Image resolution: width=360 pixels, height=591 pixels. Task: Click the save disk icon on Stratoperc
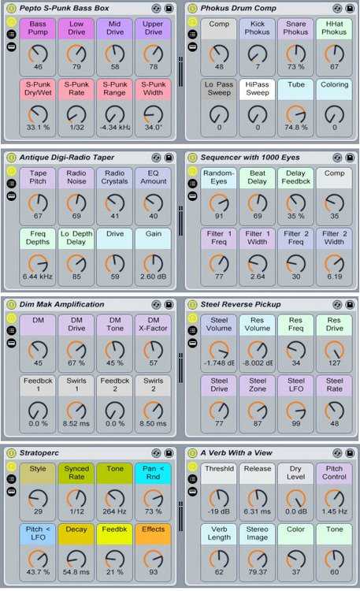click(169, 452)
